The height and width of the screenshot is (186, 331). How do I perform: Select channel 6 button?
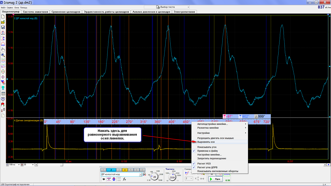(137, 170)
